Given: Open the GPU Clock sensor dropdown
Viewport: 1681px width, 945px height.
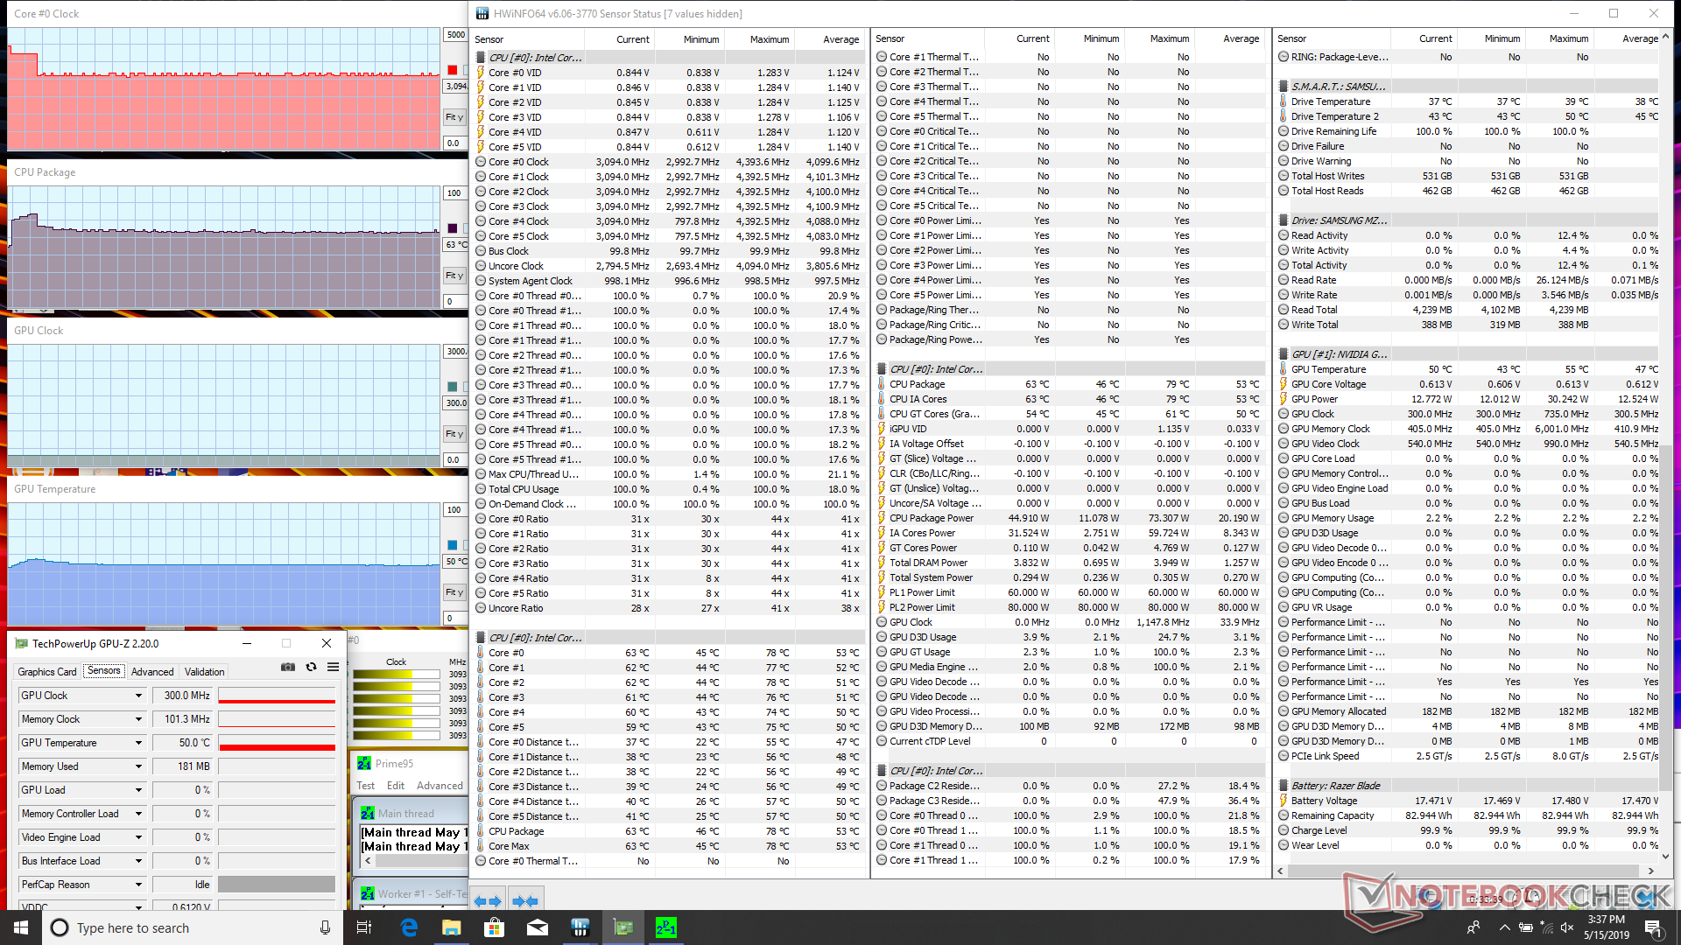Looking at the screenshot, I should [138, 696].
